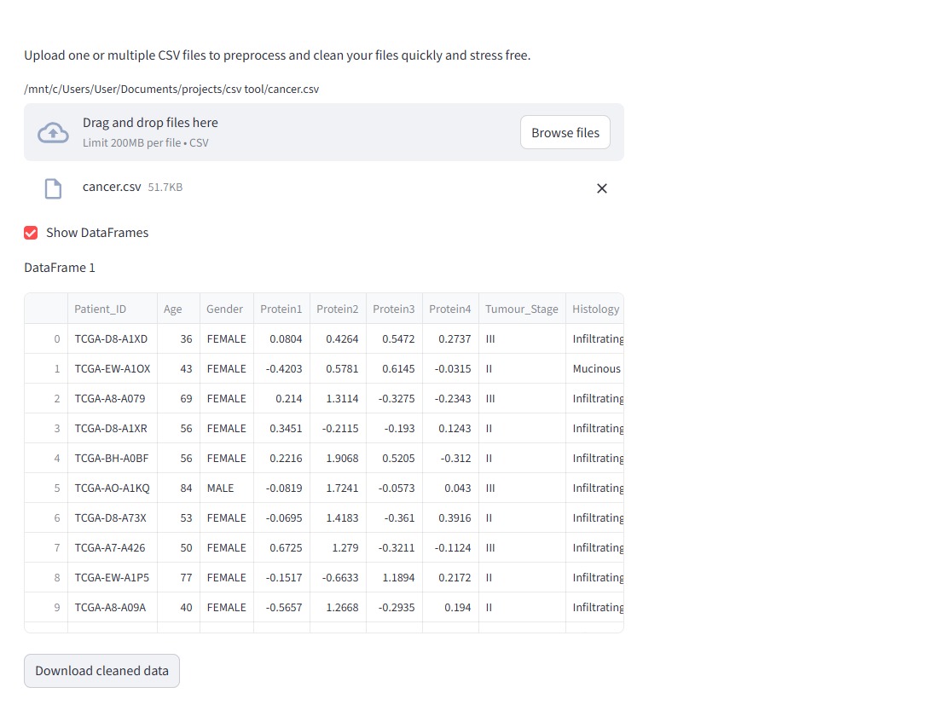This screenshot has width=950, height=705.
Task: Click age value 77
Action: click(x=178, y=577)
